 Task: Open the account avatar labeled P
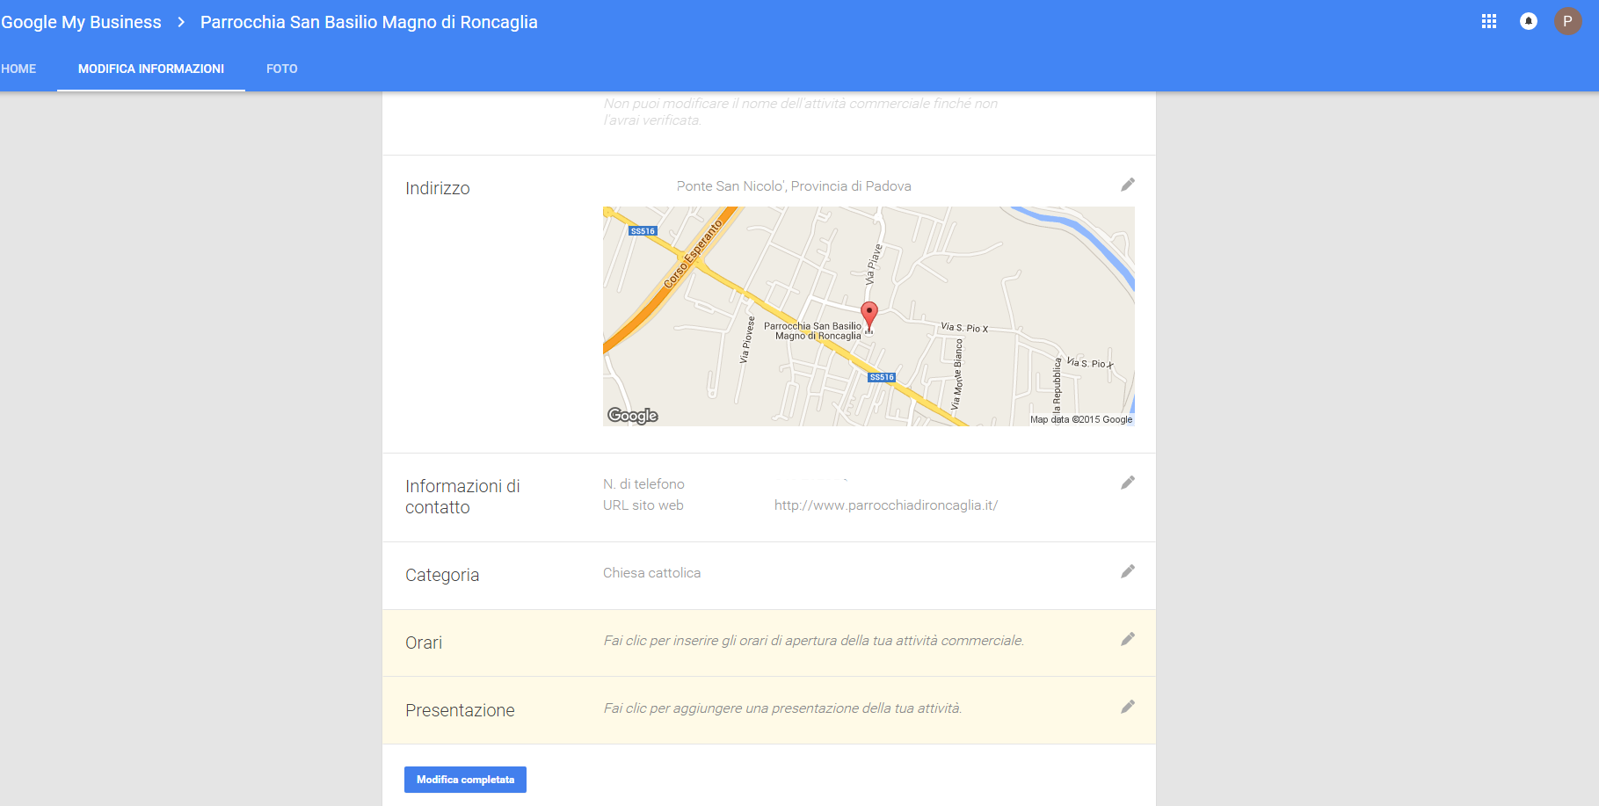click(1567, 21)
